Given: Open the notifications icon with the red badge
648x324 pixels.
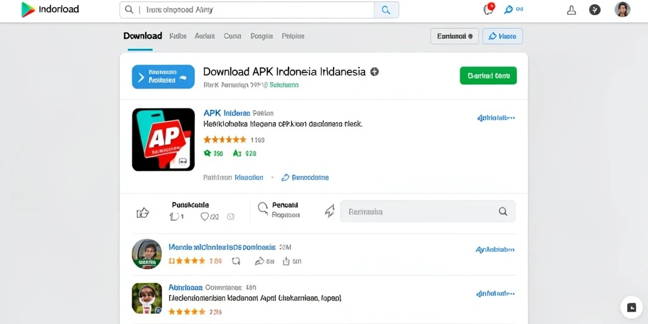Looking at the screenshot, I should (x=489, y=9).
